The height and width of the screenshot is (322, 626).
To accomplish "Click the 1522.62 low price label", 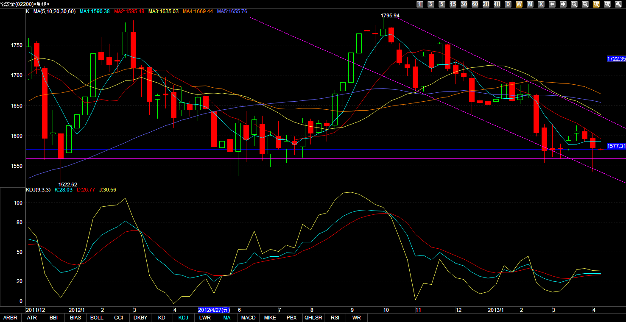I will [68, 184].
